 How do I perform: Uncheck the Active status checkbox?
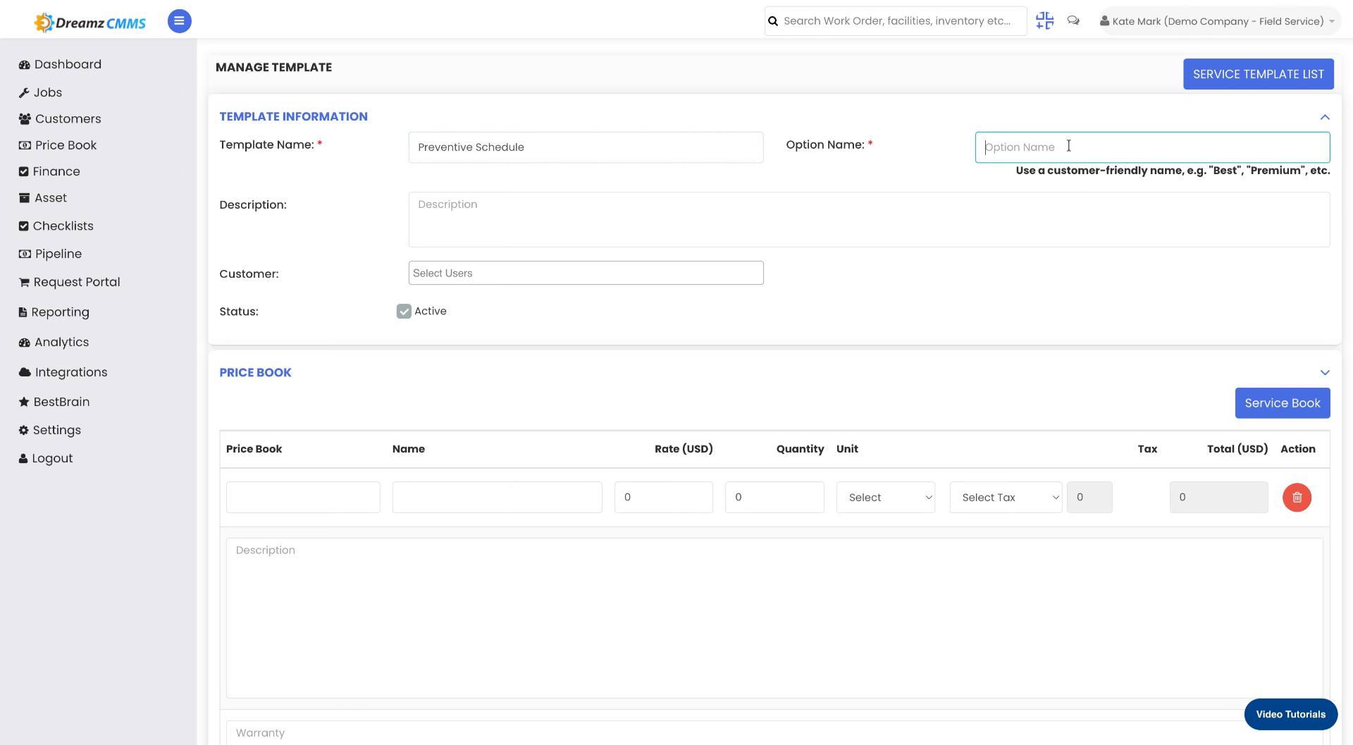point(403,311)
